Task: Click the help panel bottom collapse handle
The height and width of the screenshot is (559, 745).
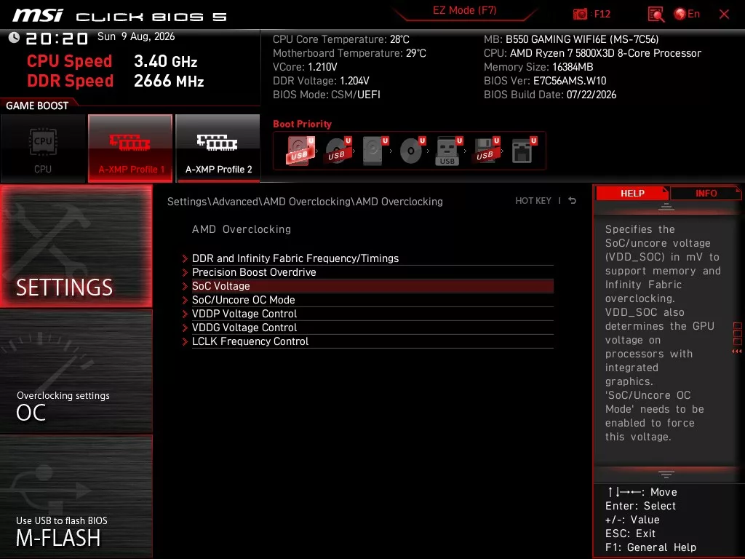Action: pyautogui.click(x=666, y=475)
